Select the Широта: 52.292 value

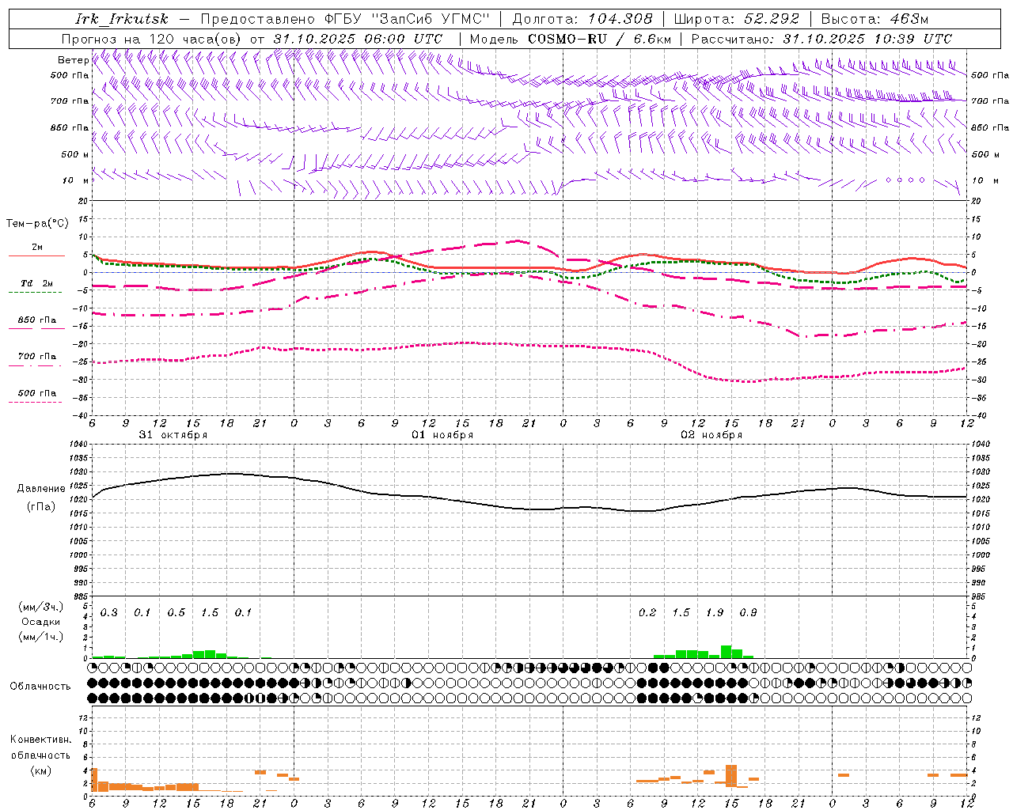737,19
